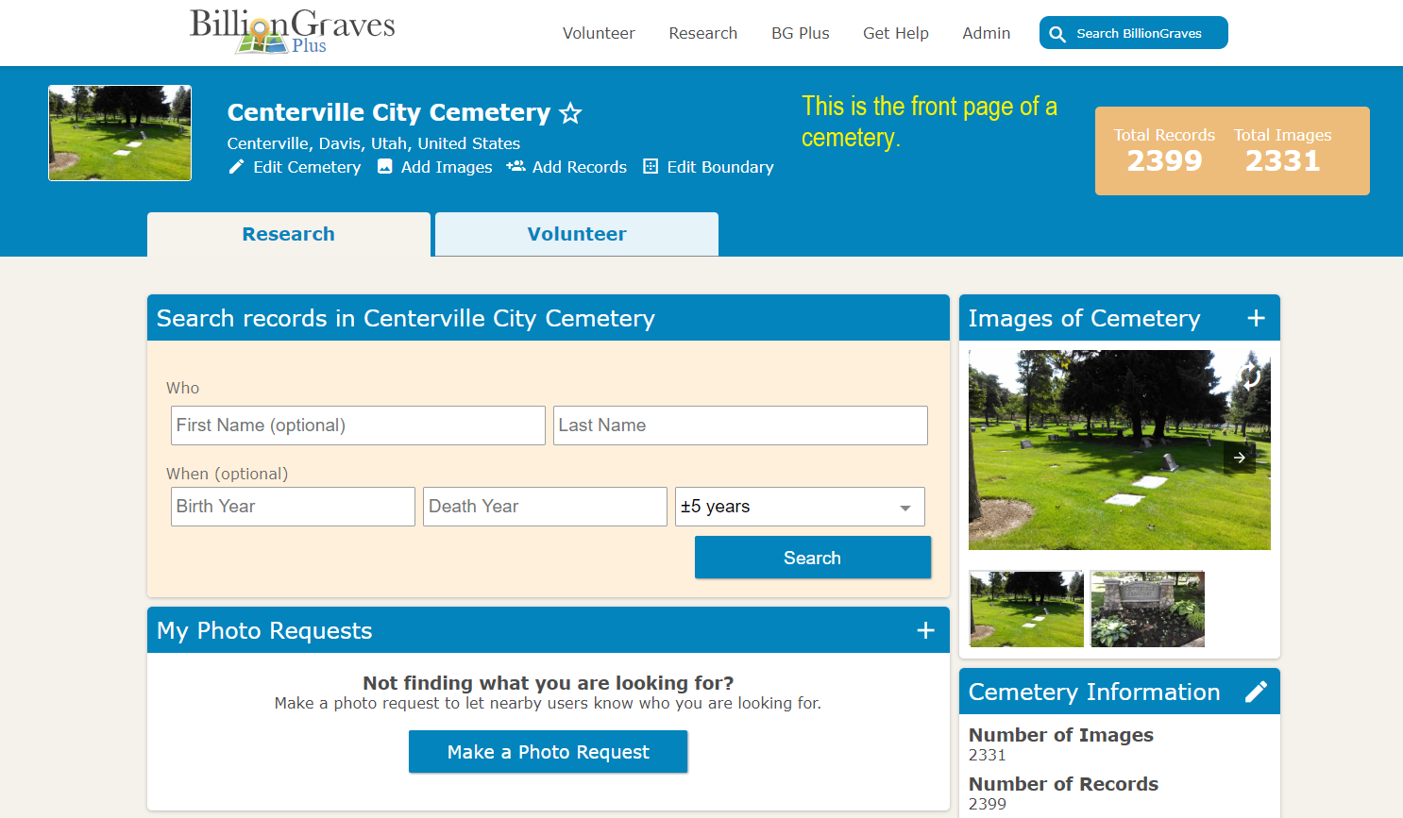Click the Number of Images value 2331
The height and width of the screenshot is (818, 1403).
pos(988,755)
